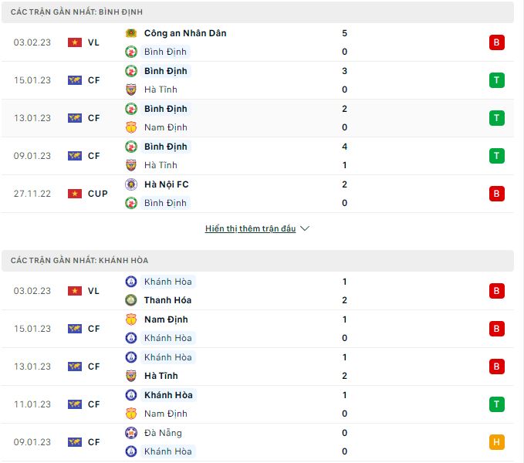Click Vietnam flag beside CUP competition

tap(75, 194)
